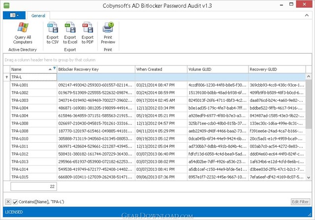
Task: Sort by Recovery GUID column header
Action: pyautogui.click(x=277, y=69)
